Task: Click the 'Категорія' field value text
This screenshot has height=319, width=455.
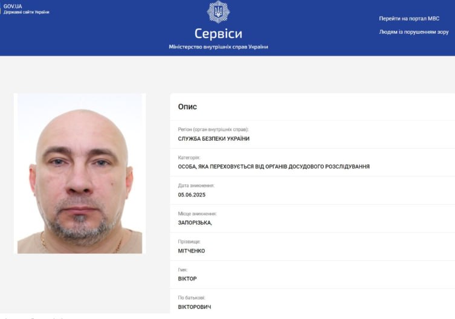Action: tap(274, 167)
